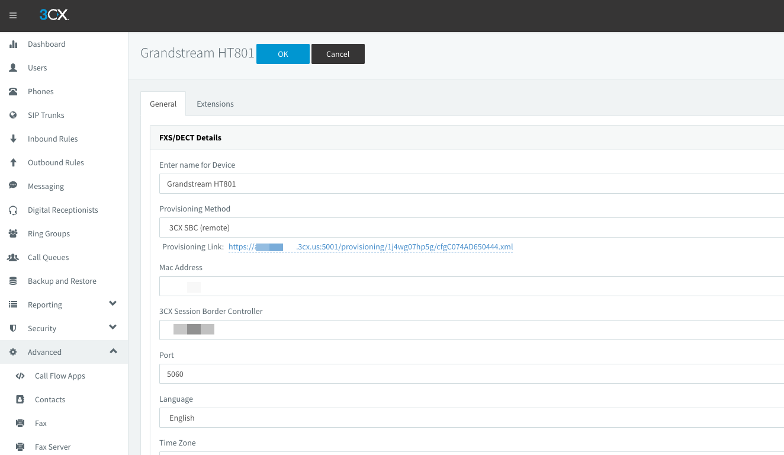784x455 pixels.
Task: Expand the Reporting submenu chevron
Action: point(113,304)
